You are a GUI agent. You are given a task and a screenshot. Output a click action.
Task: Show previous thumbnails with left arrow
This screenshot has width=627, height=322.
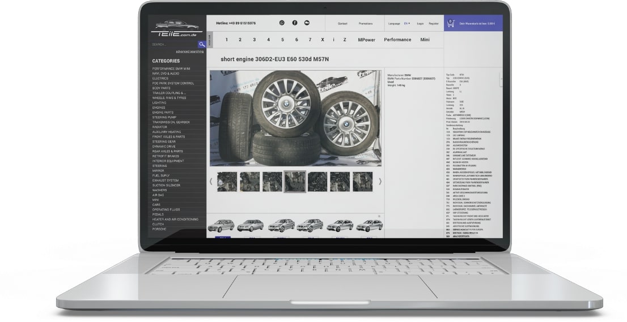211,182
